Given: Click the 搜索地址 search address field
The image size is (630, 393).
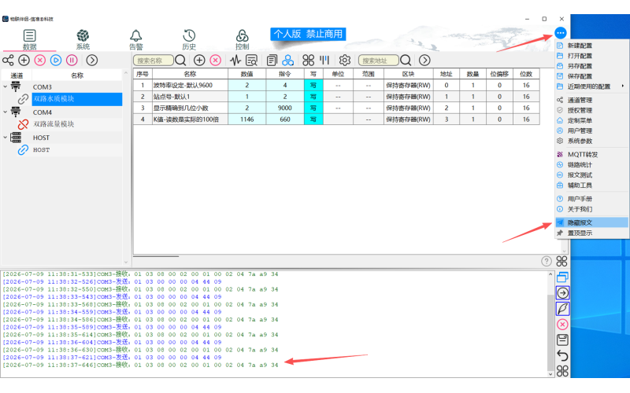Looking at the screenshot, I should pos(379,61).
